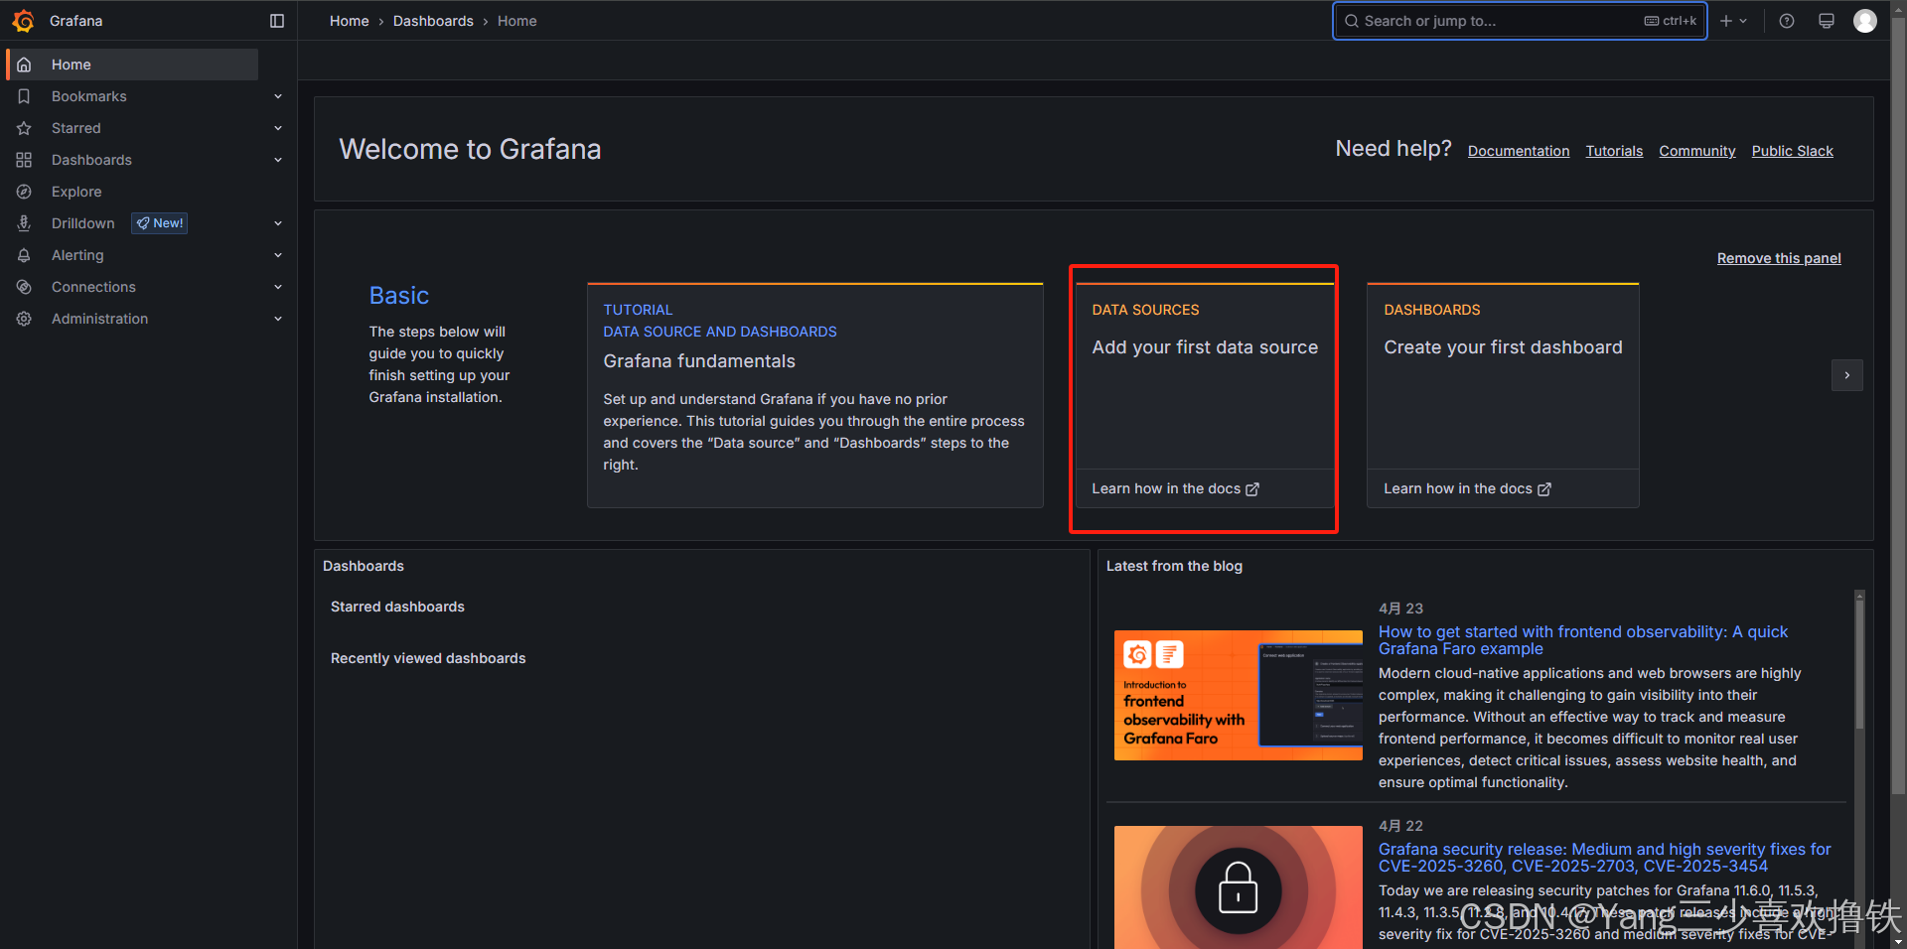Expand the Connections section chevron
The width and height of the screenshot is (1907, 949).
click(278, 287)
